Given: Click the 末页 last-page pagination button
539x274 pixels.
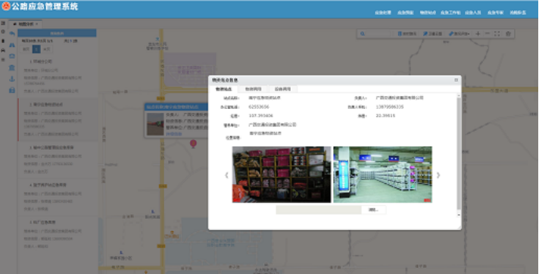Looking at the screenshot, I should point(47,49).
